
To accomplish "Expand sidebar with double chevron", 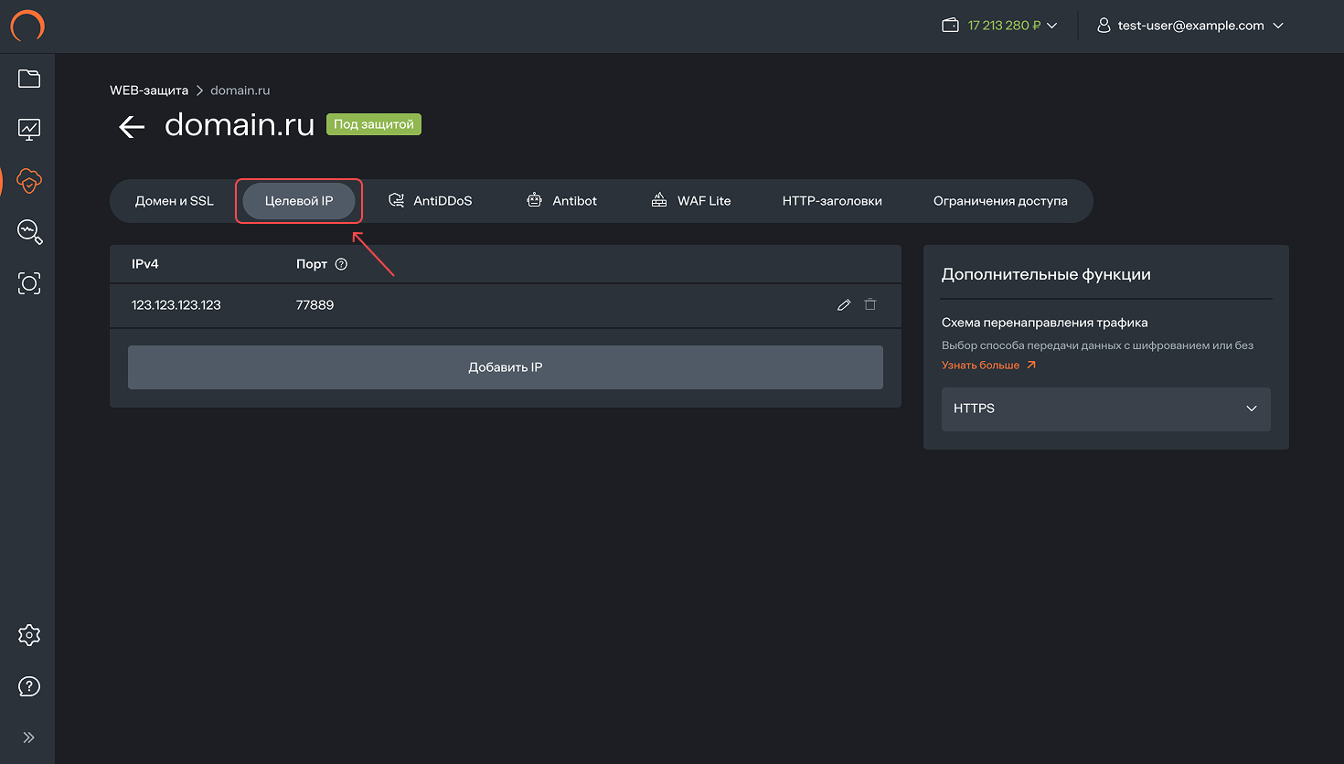I will tap(29, 737).
